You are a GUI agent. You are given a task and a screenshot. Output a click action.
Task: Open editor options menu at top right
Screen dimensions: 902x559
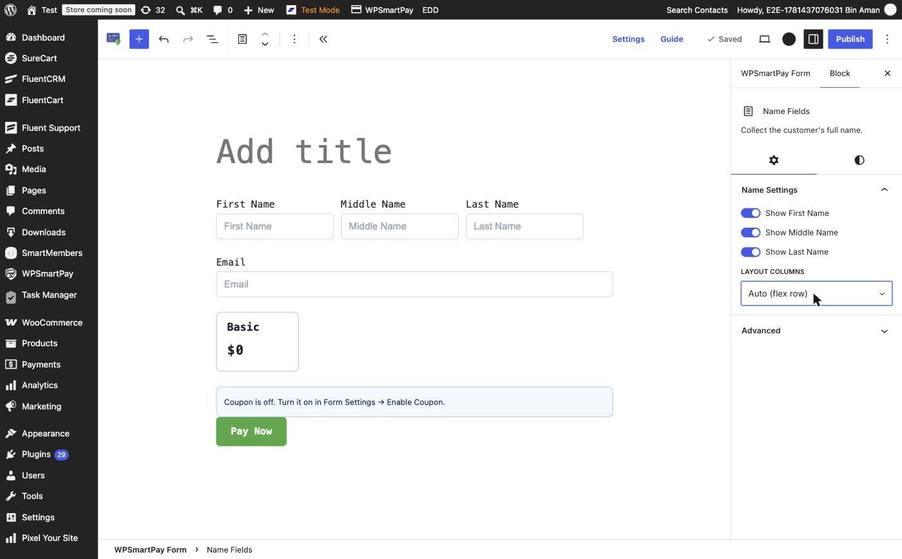(x=888, y=39)
